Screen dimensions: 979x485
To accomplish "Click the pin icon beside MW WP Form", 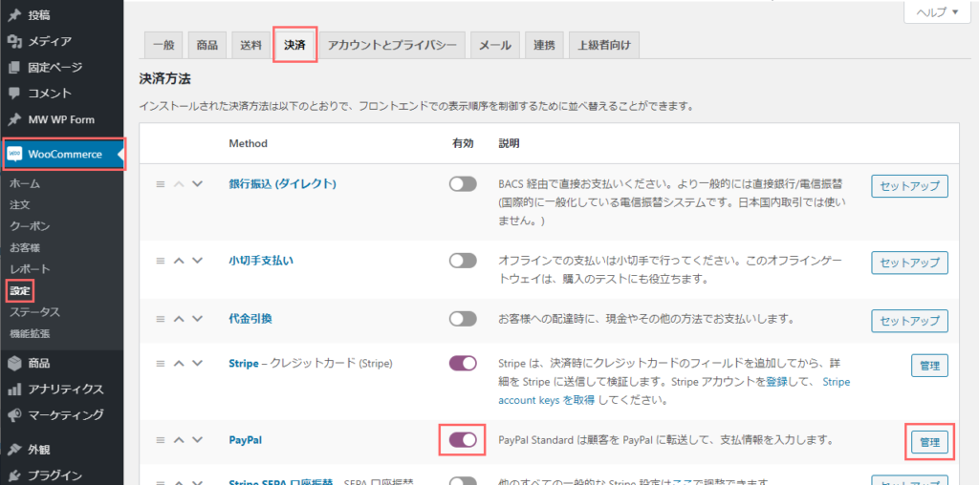I will 15,119.
